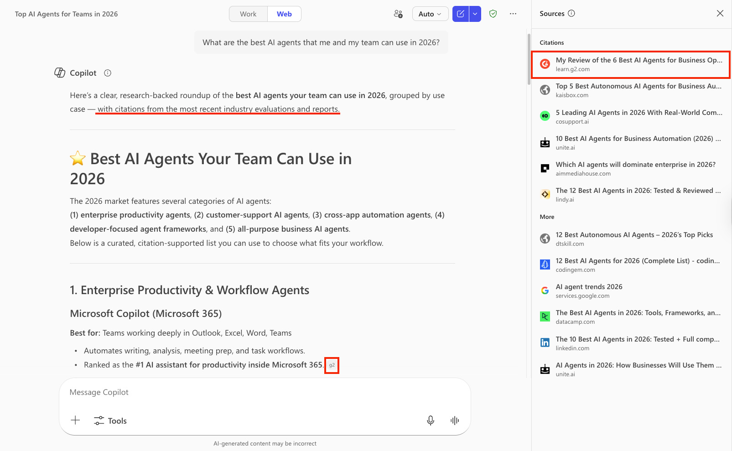Click the DataCamp favicon icon
The image size is (732, 451).
point(545,317)
